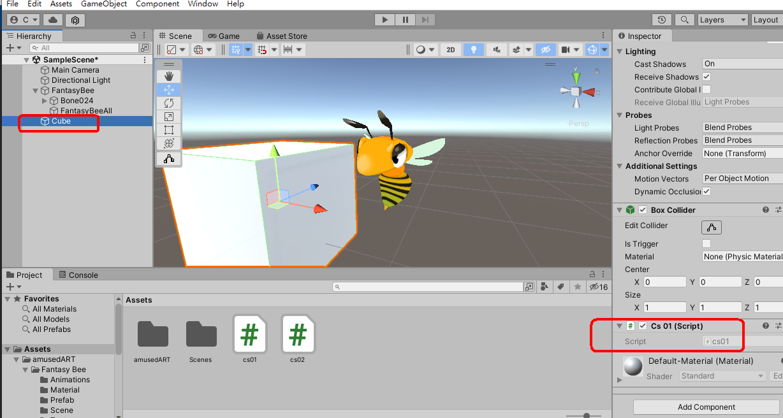Open the GameObject menu

pos(104,4)
